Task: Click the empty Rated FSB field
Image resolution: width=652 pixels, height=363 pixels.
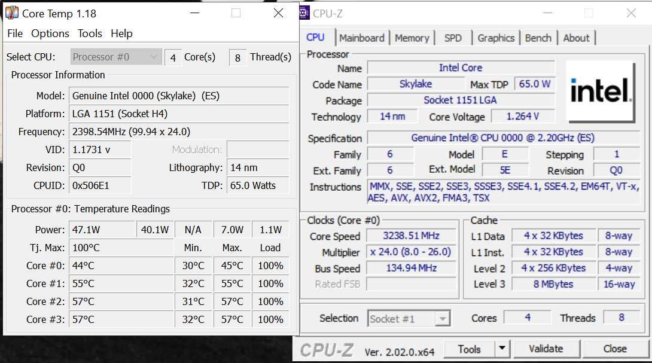Action: pyautogui.click(x=411, y=284)
